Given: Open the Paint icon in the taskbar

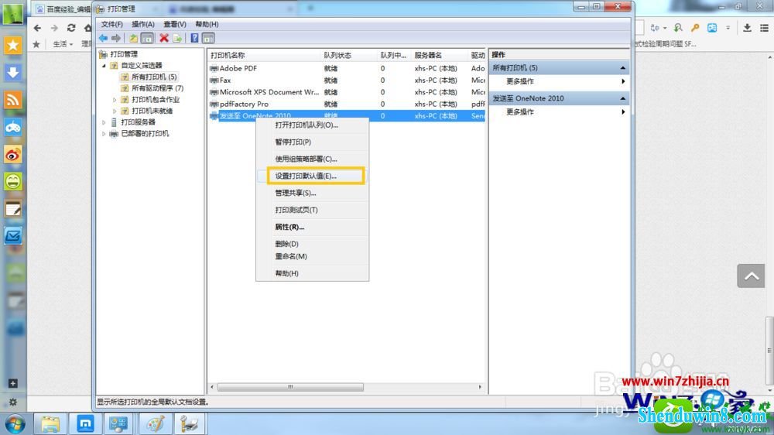Looking at the screenshot, I should pyautogui.click(x=156, y=423).
